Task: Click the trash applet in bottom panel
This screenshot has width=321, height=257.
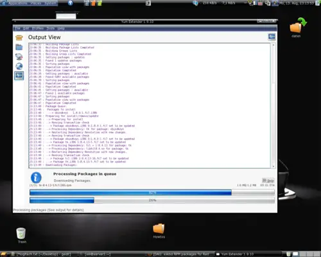Action: [288, 254]
